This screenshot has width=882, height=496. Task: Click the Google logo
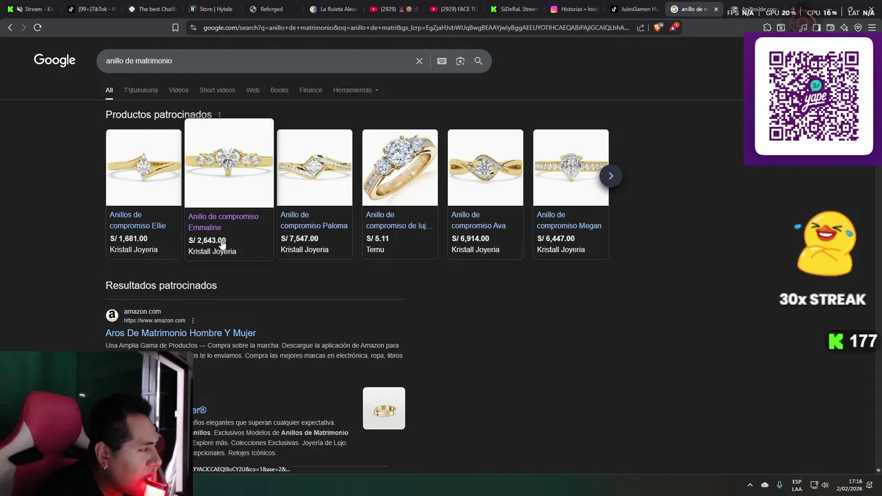point(54,61)
